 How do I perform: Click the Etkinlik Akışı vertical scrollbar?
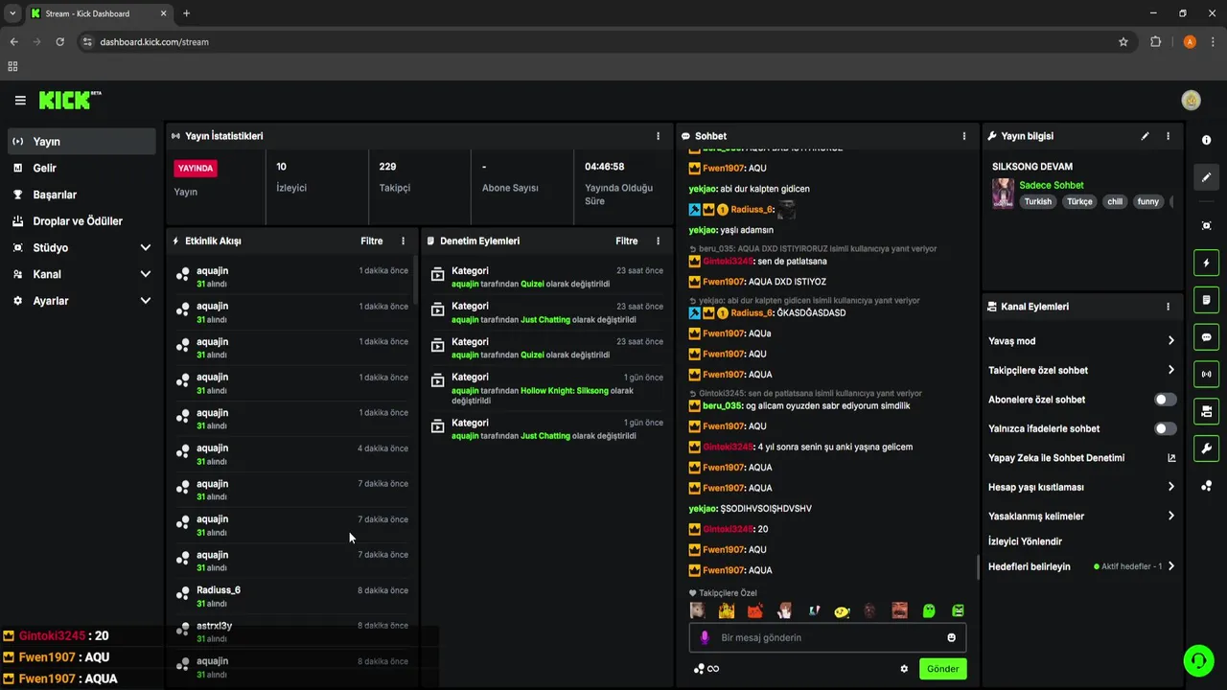415,278
